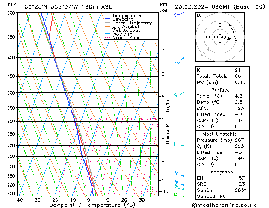Click the 'Wet Adiabat' legend label
The image size is (269, 208).
click(x=126, y=30)
